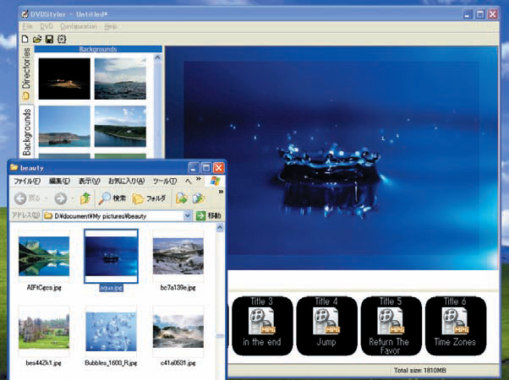Open the Configuration menu
The width and height of the screenshot is (509, 380).
pos(79,26)
